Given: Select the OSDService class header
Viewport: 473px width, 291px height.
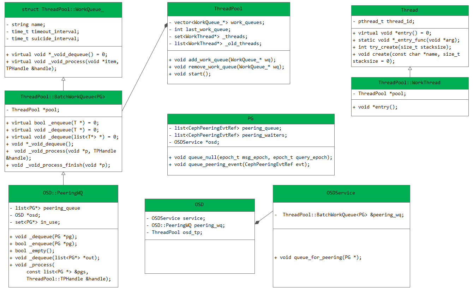Looking at the screenshot, I should click(341, 193).
